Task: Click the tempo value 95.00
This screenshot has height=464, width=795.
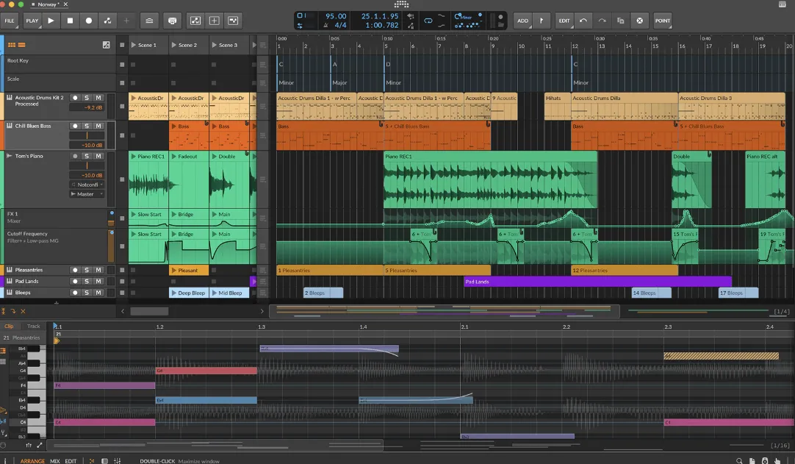Action: click(x=335, y=16)
